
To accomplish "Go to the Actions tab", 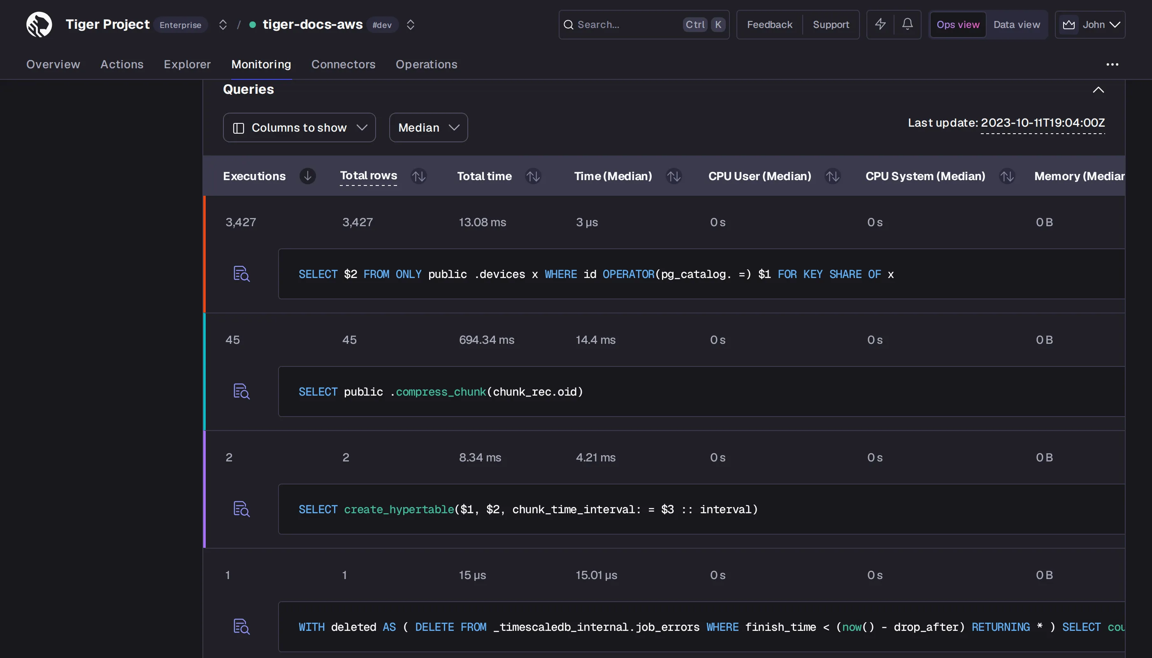I will (x=122, y=64).
